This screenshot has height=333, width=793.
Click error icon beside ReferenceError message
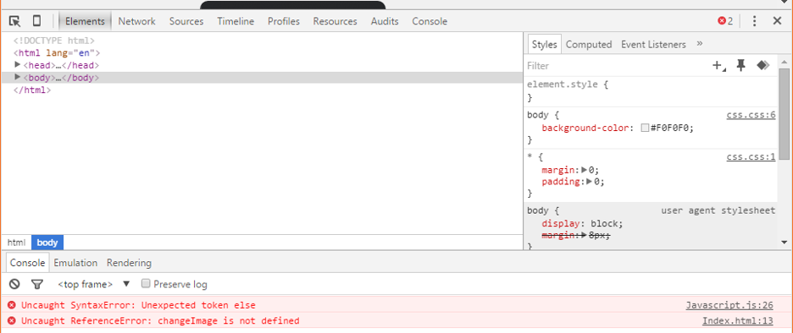point(12,320)
